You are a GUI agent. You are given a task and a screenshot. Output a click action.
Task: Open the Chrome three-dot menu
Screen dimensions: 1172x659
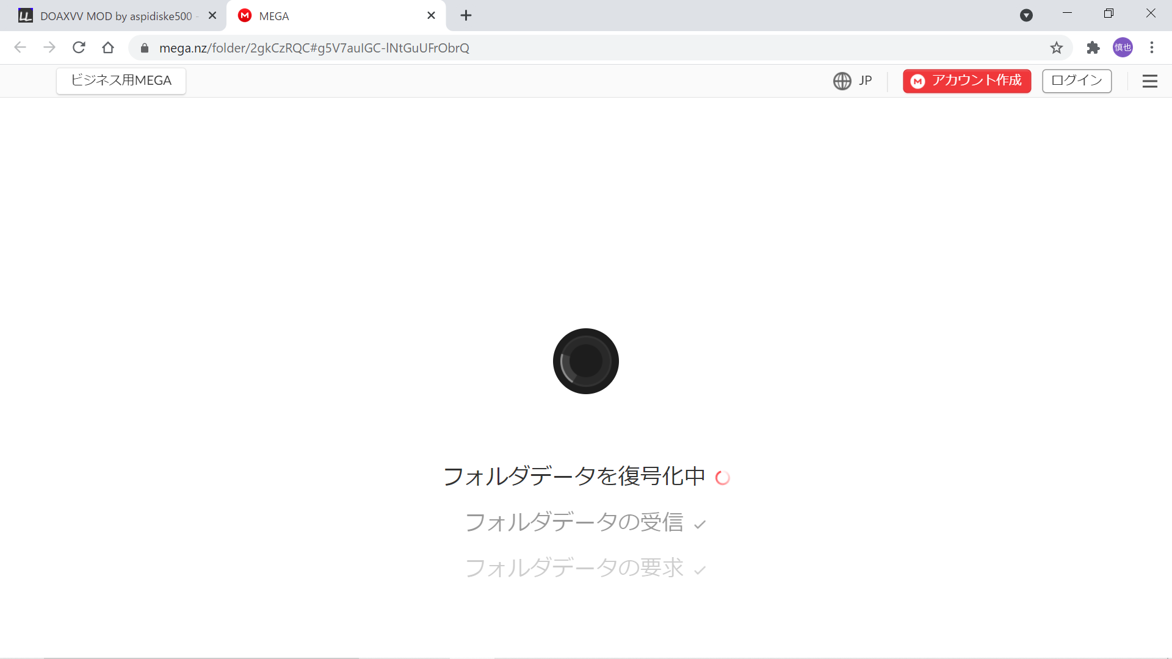[1152, 48]
